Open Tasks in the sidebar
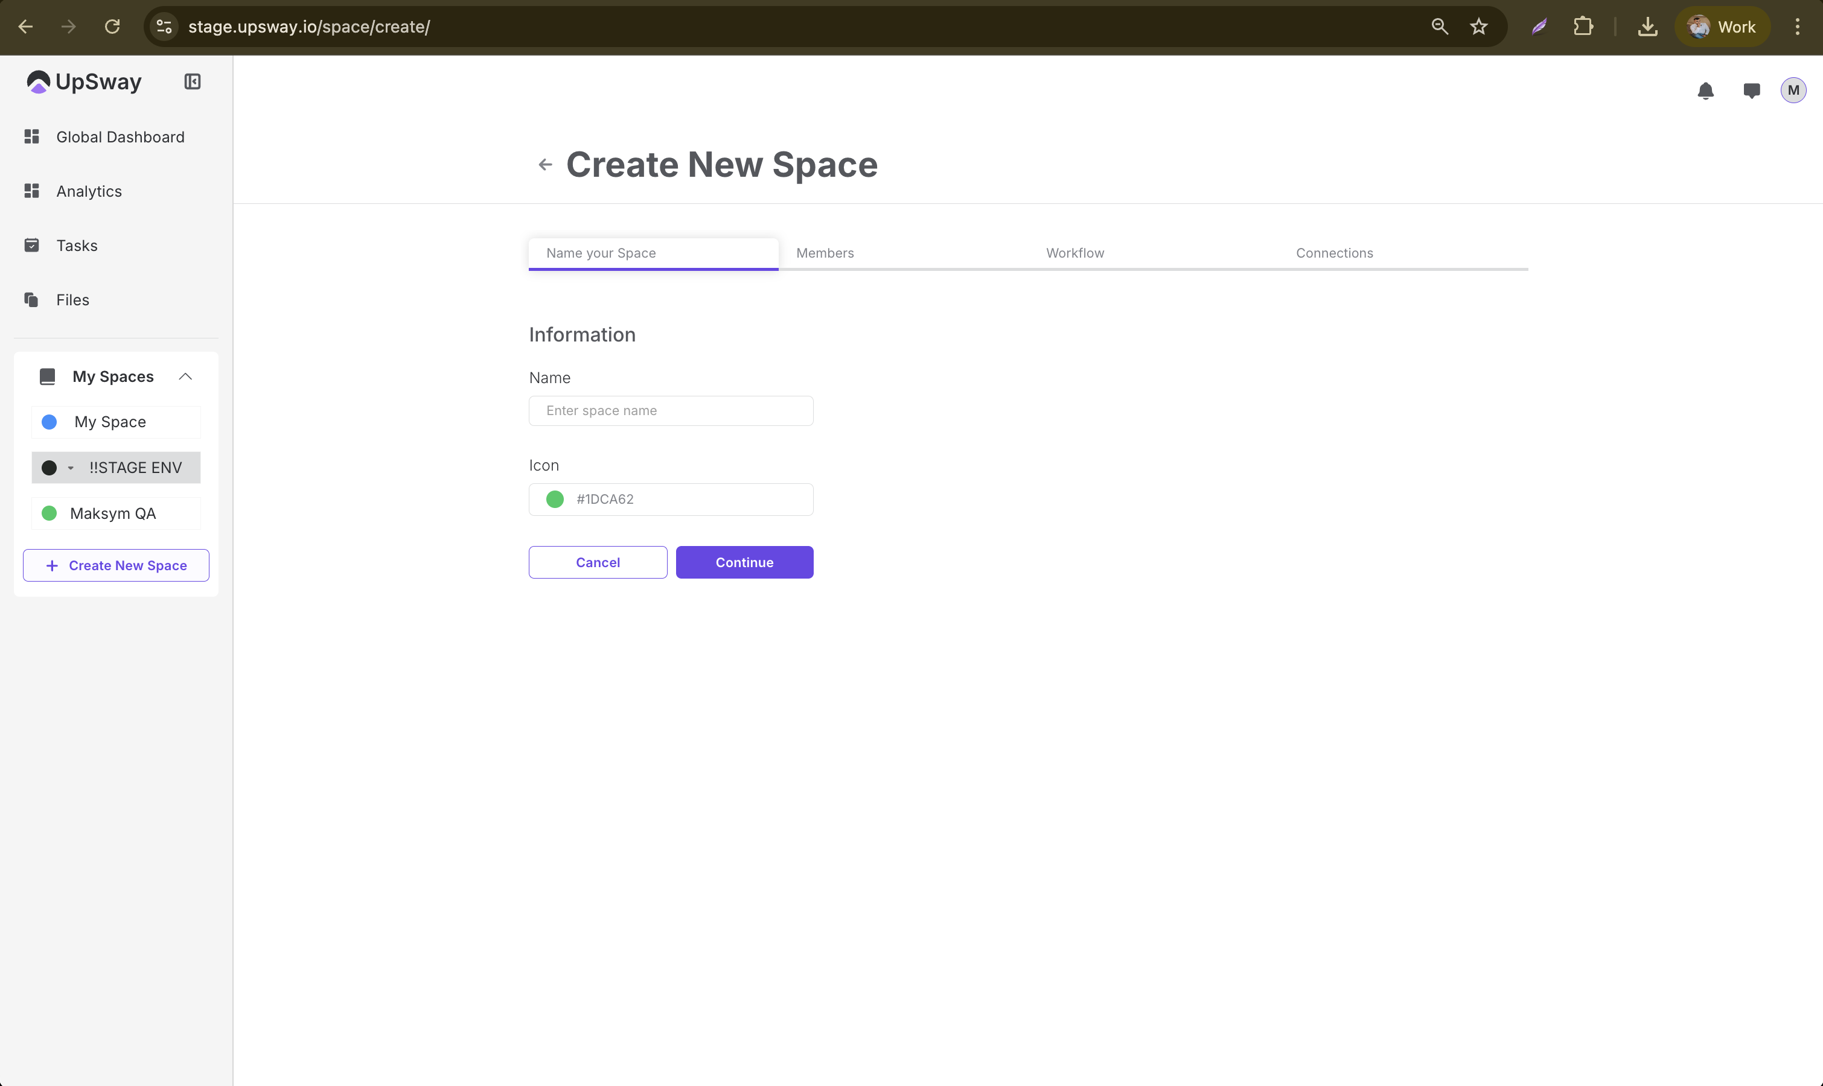 pyautogui.click(x=76, y=246)
